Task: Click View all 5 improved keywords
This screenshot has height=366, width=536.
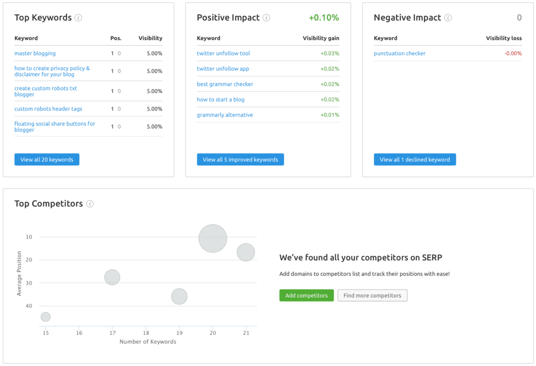Action: [x=240, y=159]
